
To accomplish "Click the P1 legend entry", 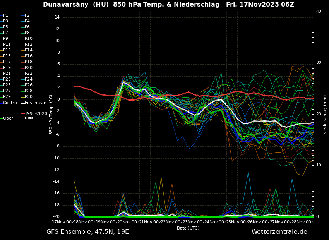I will coord(5,15).
